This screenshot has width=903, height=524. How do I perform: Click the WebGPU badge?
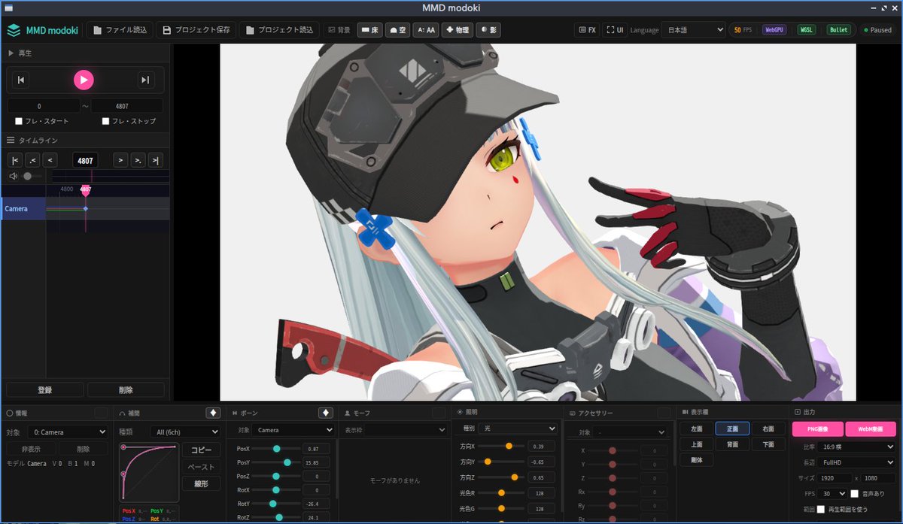775,30
